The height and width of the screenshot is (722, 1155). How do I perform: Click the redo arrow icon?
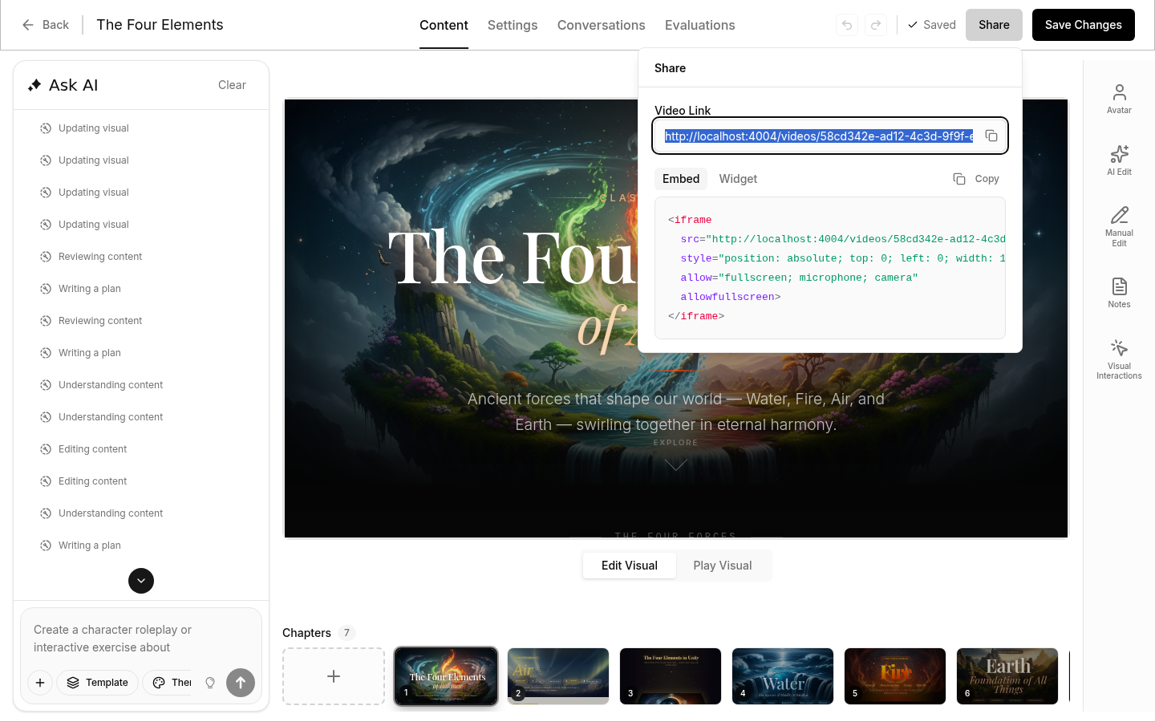(876, 25)
